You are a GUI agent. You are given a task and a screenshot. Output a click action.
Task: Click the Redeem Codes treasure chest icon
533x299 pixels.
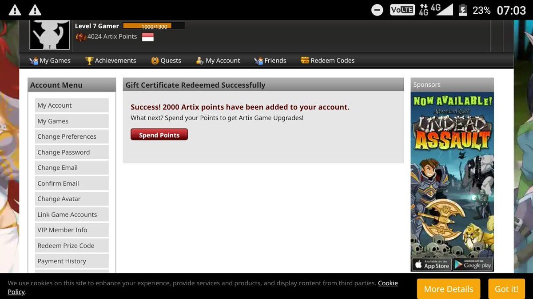click(305, 60)
